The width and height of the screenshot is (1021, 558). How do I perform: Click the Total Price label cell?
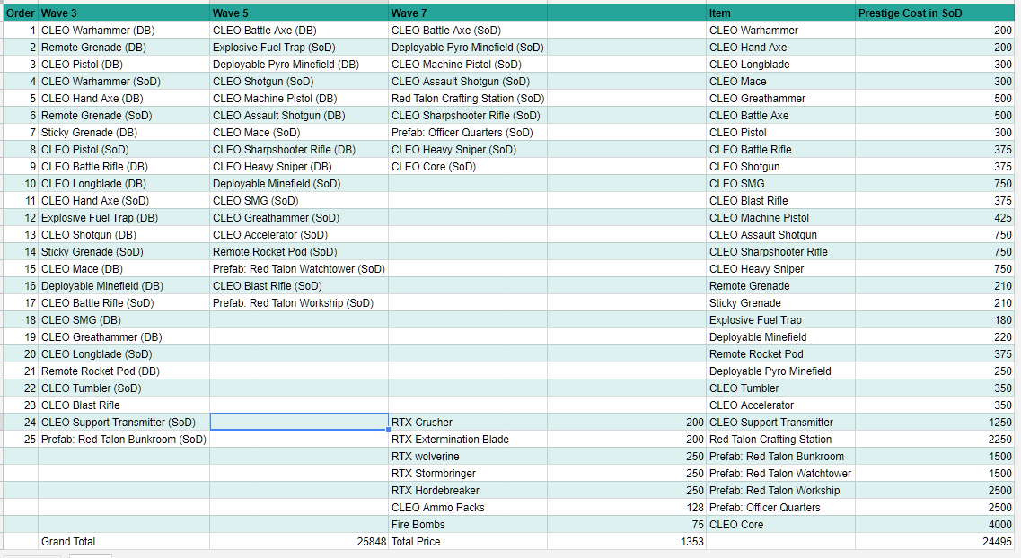tap(467, 542)
